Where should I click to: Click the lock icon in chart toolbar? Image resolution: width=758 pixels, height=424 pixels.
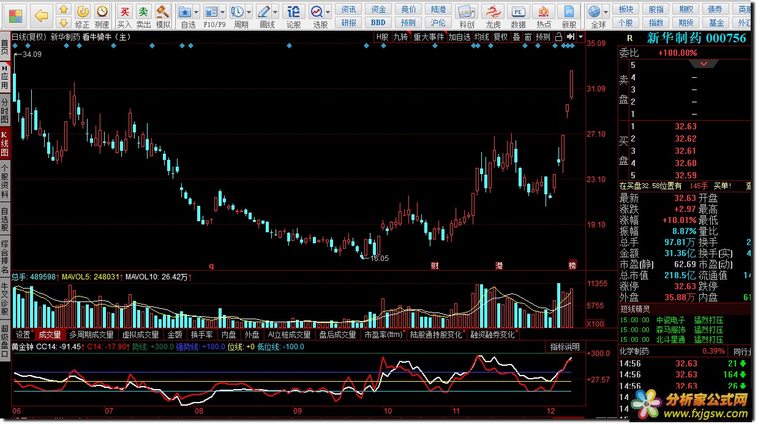[x=558, y=37]
